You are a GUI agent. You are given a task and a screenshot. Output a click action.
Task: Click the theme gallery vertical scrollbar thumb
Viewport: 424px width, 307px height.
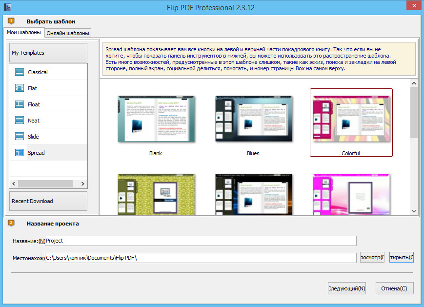(414, 112)
